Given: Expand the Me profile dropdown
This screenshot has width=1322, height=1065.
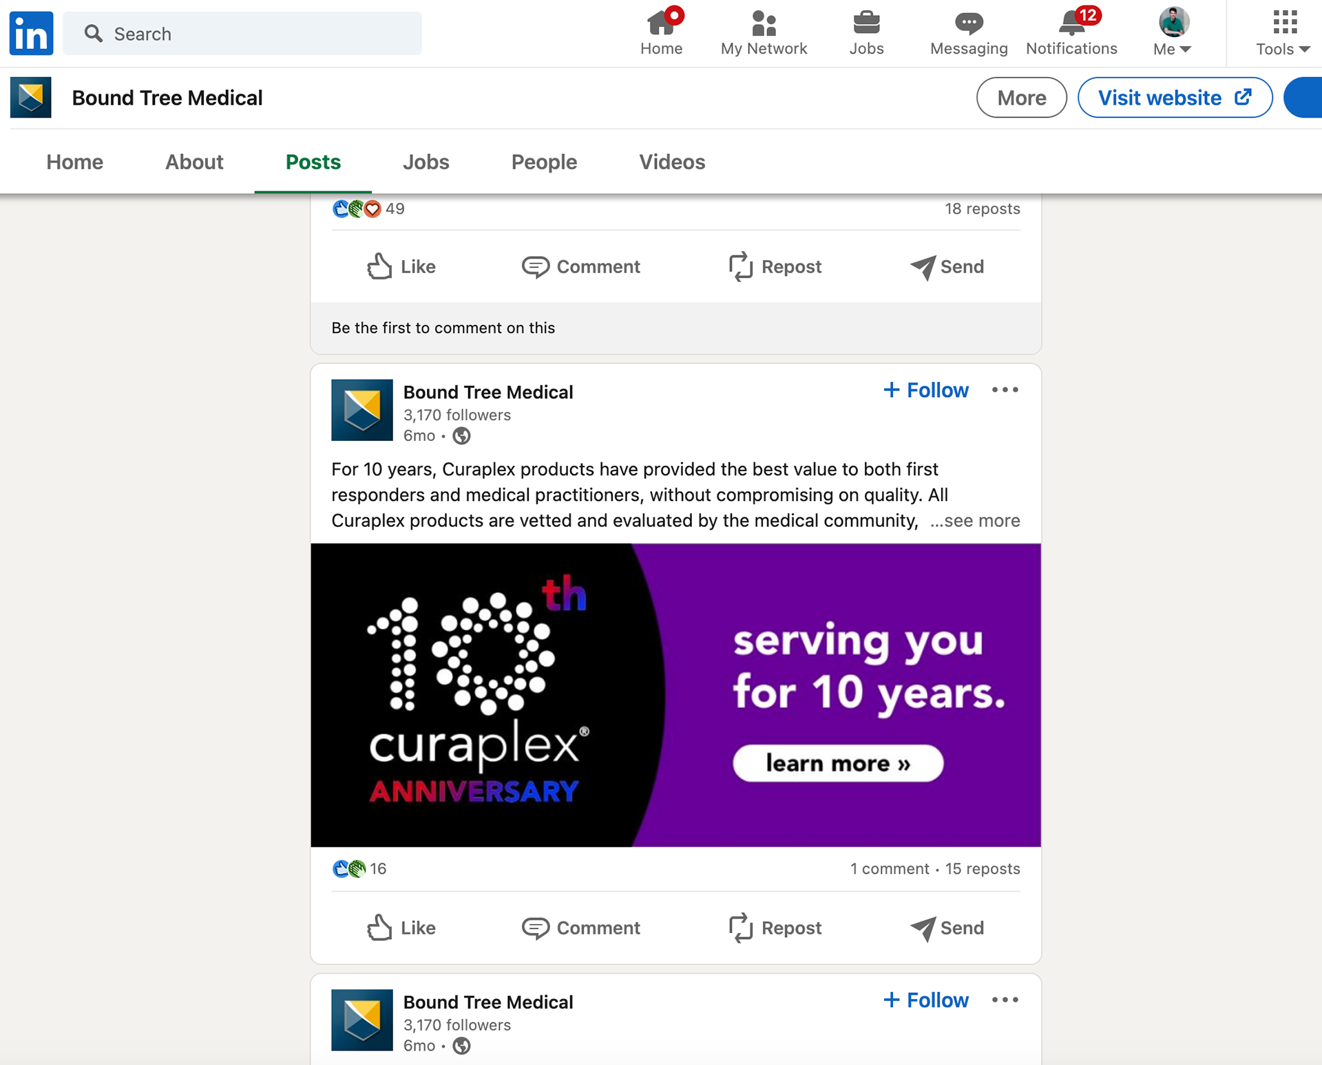Looking at the screenshot, I should 1173,33.
